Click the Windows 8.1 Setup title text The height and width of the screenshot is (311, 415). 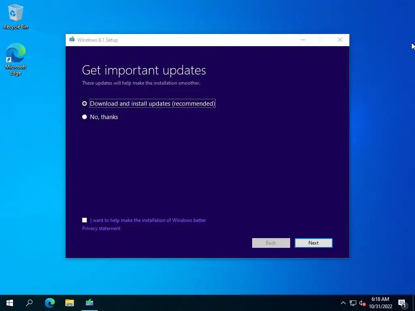click(98, 40)
